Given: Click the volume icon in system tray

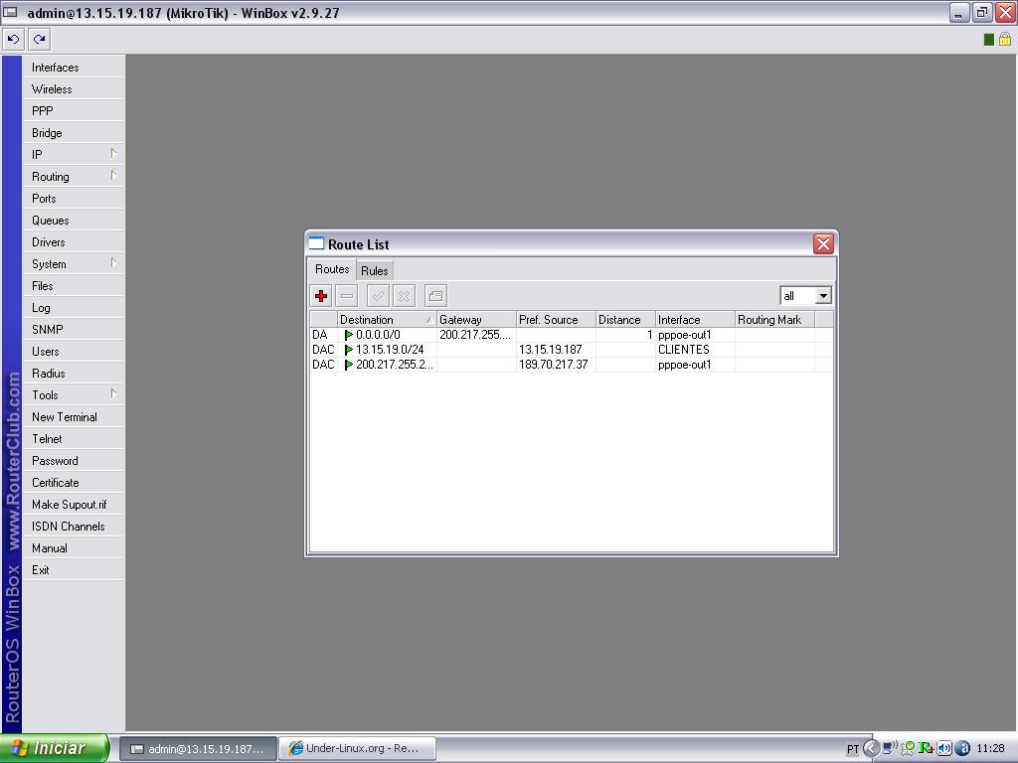Looking at the screenshot, I should pyautogui.click(x=944, y=748).
